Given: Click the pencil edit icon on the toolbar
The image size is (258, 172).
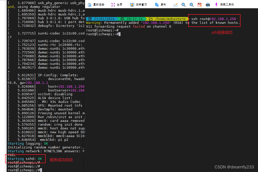Looking at the screenshot, I should [175, 4].
